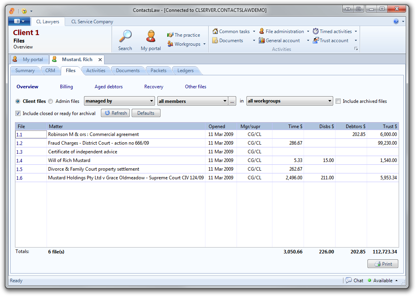Expand the Documents ribbon dropdown arrow
The width and height of the screenshot is (416, 296).
tap(254, 40)
